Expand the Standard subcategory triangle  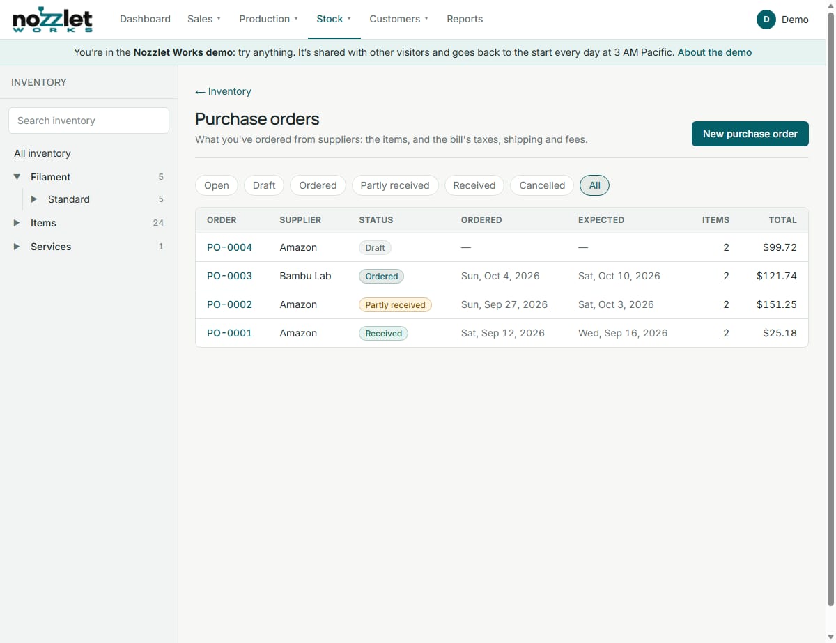point(33,199)
